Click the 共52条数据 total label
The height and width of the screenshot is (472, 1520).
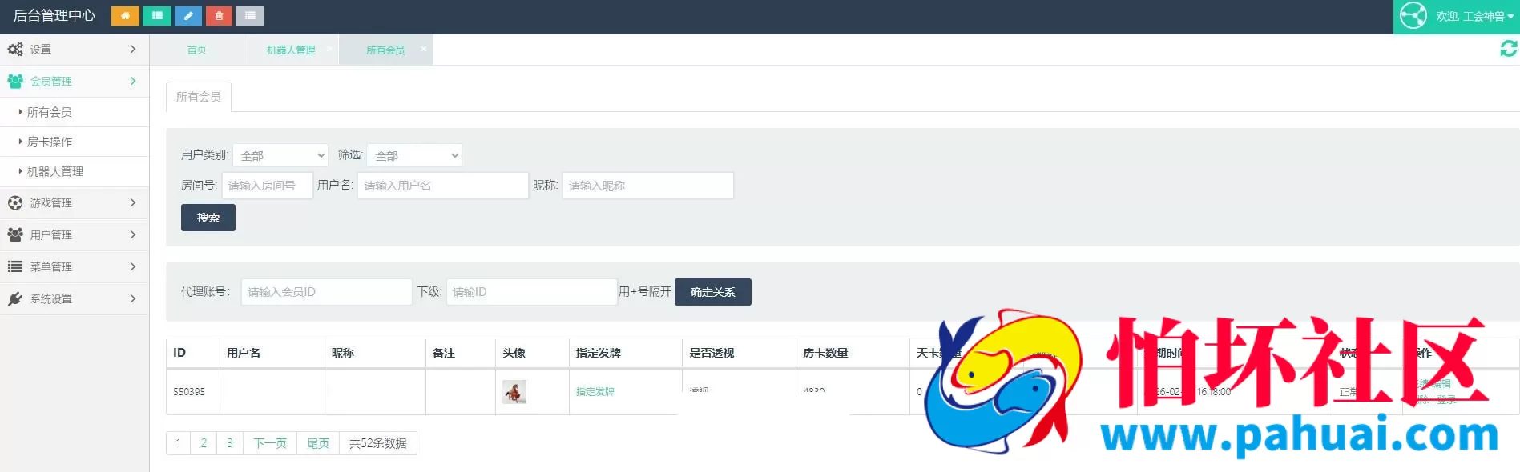(x=378, y=443)
